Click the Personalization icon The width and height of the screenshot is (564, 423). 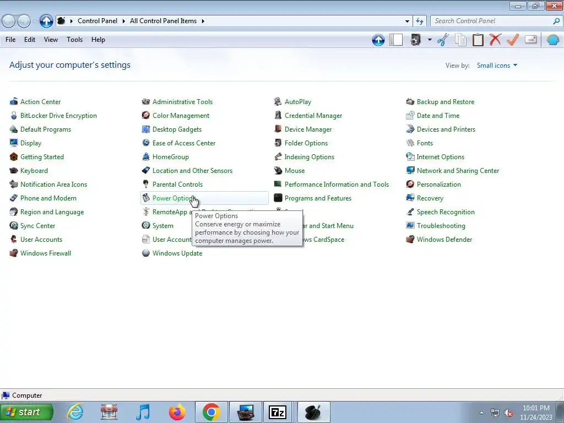pyautogui.click(x=410, y=184)
